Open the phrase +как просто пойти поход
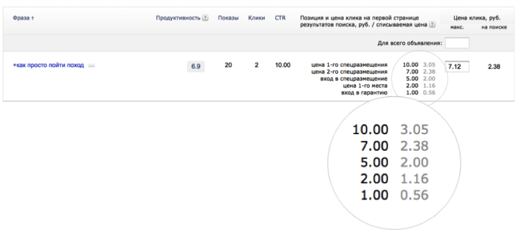 [x=48, y=65]
